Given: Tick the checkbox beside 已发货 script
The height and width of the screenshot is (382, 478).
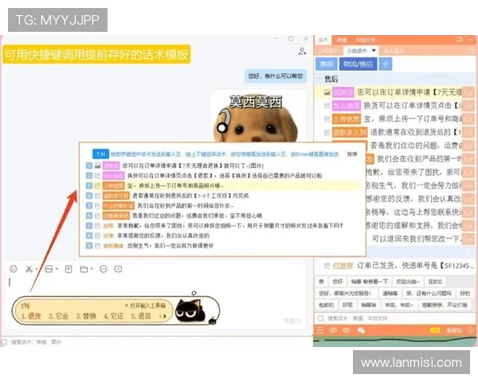Looking at the screenshot, I should click(326, 267).
